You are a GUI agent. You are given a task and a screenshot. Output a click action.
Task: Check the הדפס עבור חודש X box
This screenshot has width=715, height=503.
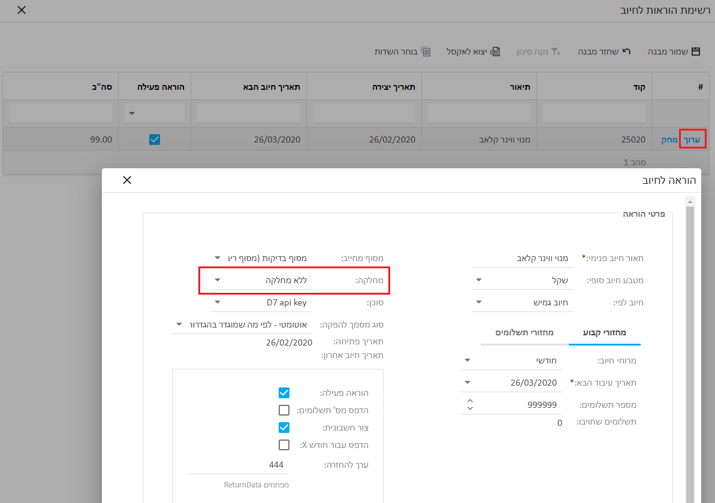tap(284, 445)
